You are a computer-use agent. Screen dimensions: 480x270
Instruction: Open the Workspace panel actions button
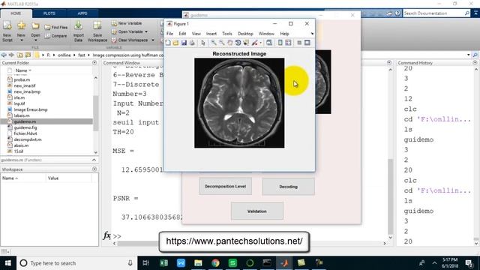[94, 169]
